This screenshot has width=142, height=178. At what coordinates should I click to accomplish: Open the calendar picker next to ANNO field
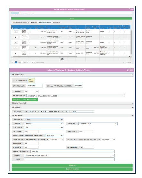(x=37, y=91)
